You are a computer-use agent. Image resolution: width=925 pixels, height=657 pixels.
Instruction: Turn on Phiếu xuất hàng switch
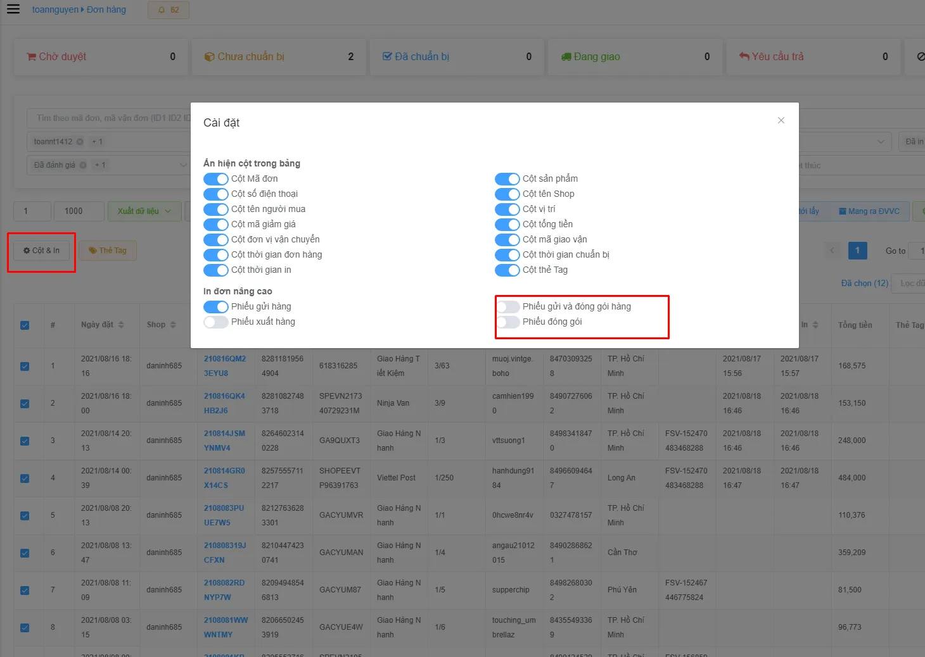215,322
